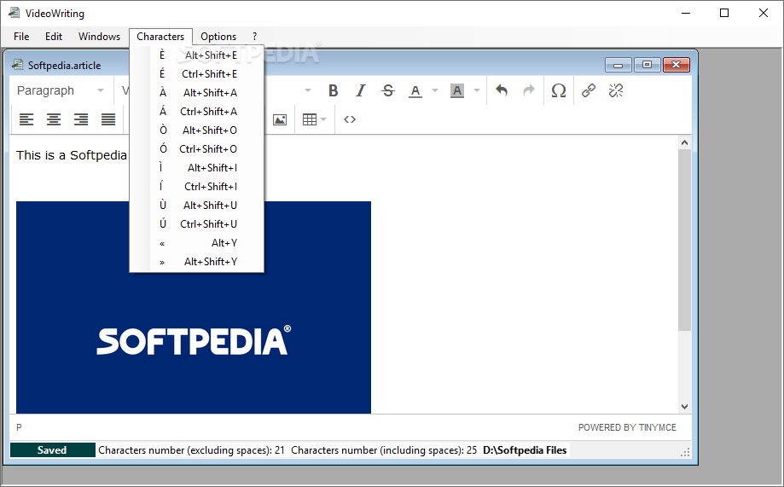This screenshot has height=487, width=784.
Task: Undo the last edit
Action: click(x=502, y=90)
